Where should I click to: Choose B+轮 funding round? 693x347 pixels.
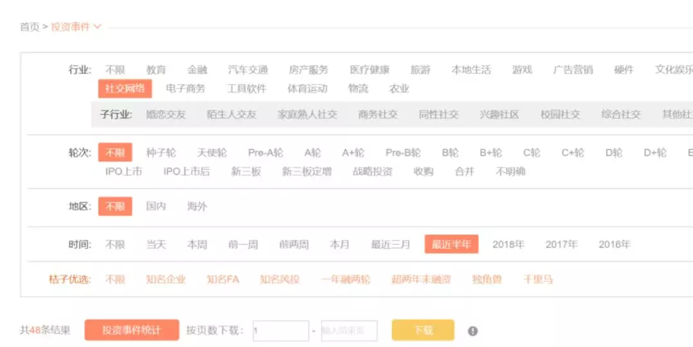[491, 153]
